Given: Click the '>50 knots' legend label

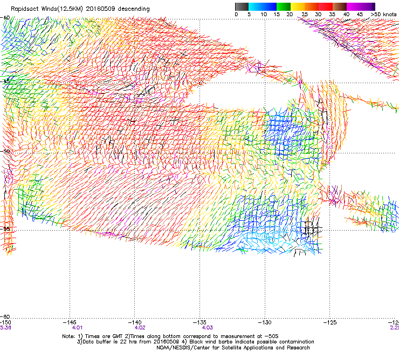Looking at the screenshot, I should 383,15.
